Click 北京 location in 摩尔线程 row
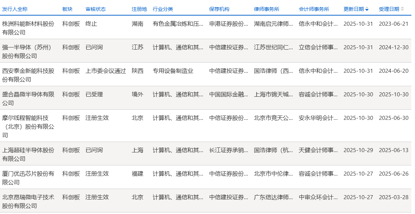This screenshot has height=214, width=415. point(138,118)
